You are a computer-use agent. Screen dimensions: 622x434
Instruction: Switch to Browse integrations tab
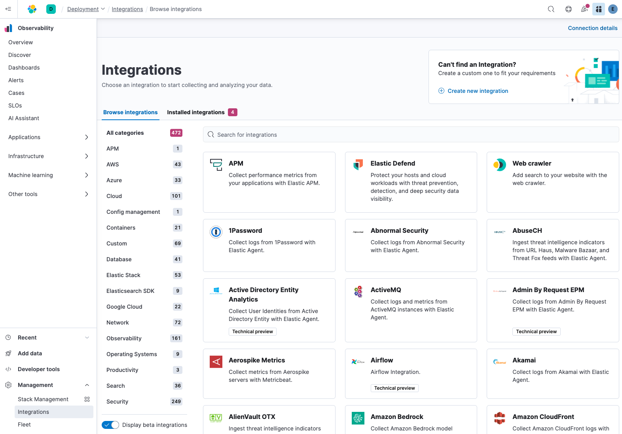point(131,112)
